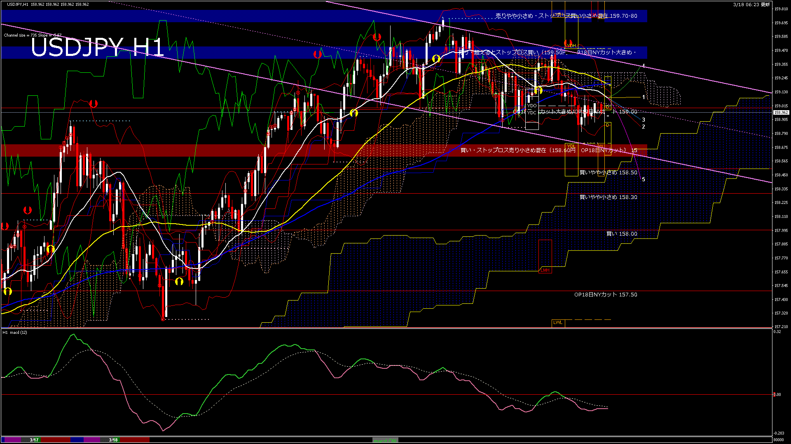Screen dimensions: 791x444
Task: Click forecast line endpoint number 5
Action: pos(644,179)
